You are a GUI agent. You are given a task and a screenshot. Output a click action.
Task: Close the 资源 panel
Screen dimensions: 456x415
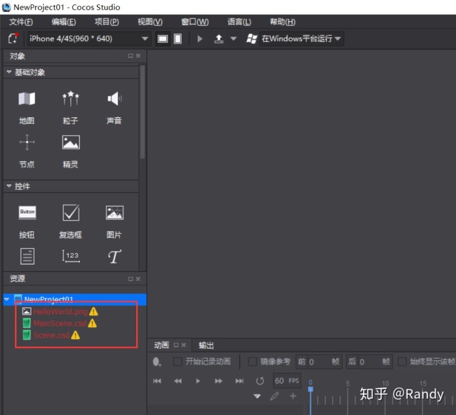tap(138, 279)
